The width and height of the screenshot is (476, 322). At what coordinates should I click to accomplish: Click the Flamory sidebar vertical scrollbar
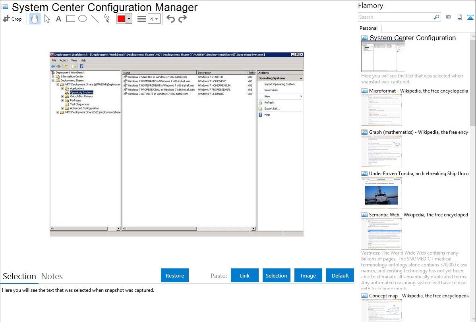(x=473, y=82)
